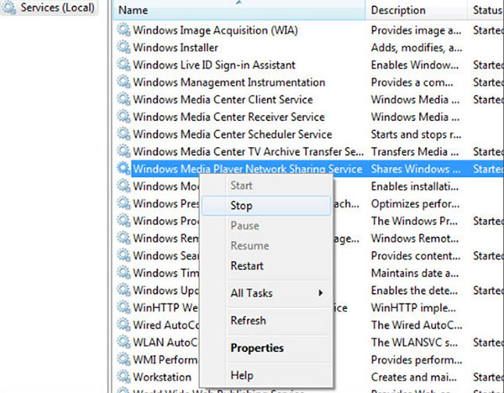Click the 'Provides a com...' description cell
Image resolution: width=504 pixels, height=393 pixels.
tap(412, 82)
